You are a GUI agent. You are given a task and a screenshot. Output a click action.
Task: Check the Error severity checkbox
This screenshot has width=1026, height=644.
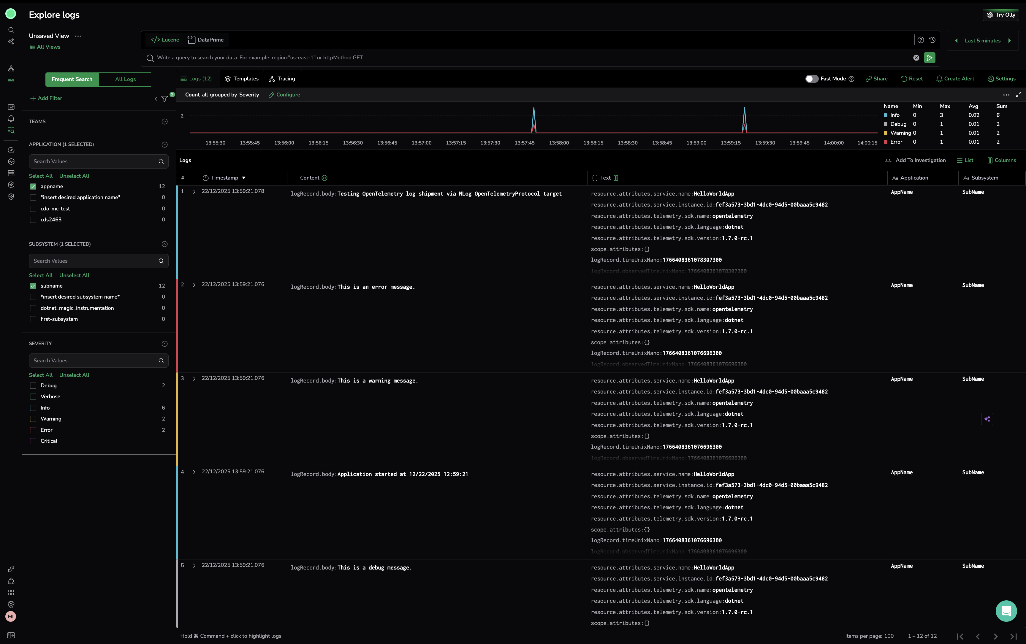point(33,430)
